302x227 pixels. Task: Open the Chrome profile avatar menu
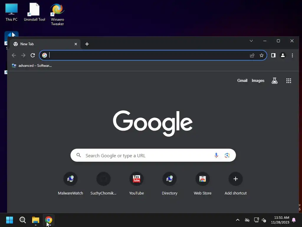click(x=283, y=55)
